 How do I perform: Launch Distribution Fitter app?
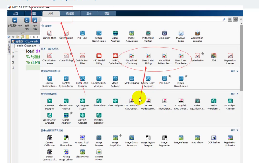(82, 59)
